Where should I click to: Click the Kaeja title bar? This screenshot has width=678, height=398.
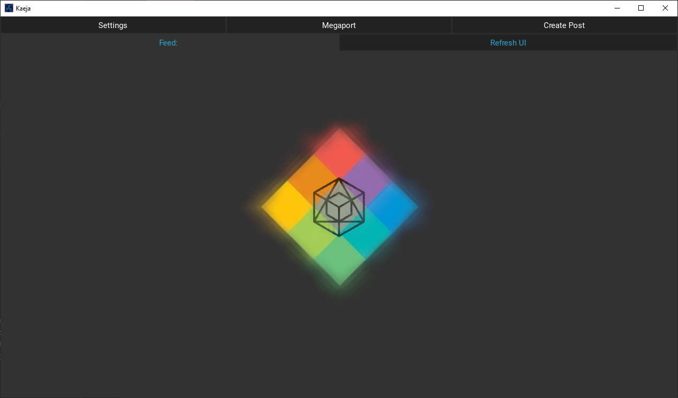point(317,7)
